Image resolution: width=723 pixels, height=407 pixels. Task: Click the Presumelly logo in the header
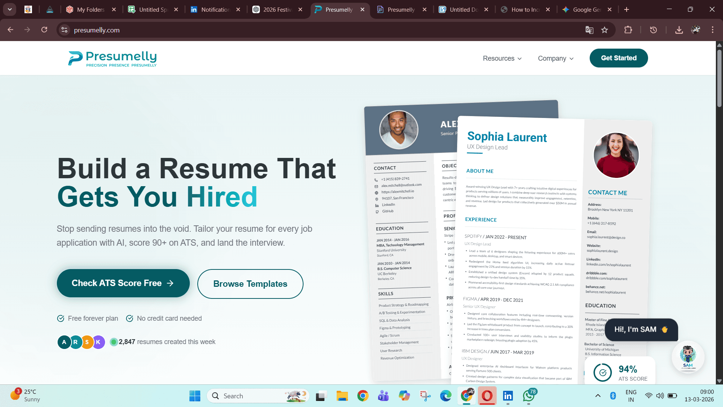(x=112, y=58)
